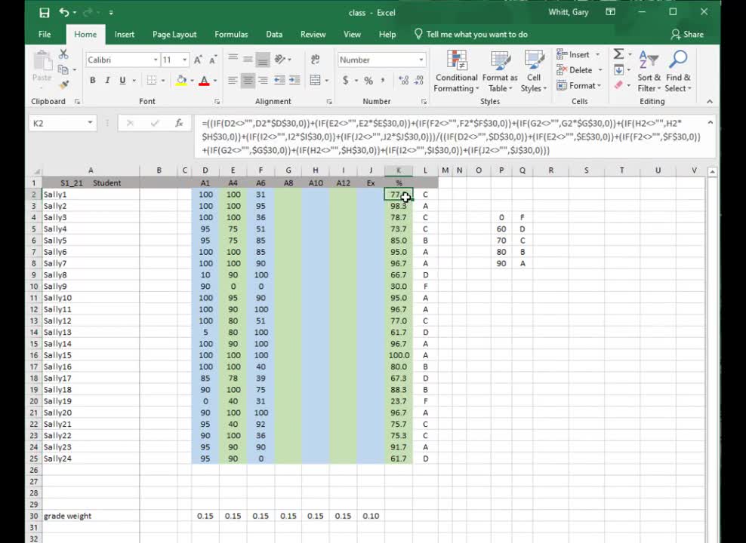This screenshot has width=746, height=543.
Task: Select row 9 header
Action: click(x=34, y=275)
